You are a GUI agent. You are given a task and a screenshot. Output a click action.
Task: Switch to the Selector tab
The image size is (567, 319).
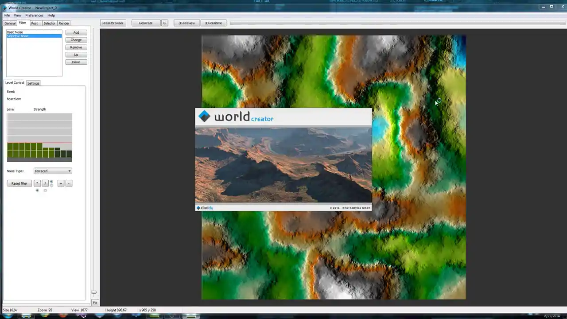point(49,23)
